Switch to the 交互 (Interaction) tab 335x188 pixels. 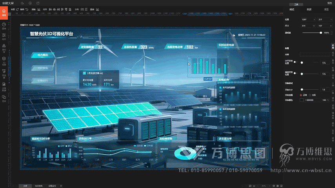click(x=326, y=9)
